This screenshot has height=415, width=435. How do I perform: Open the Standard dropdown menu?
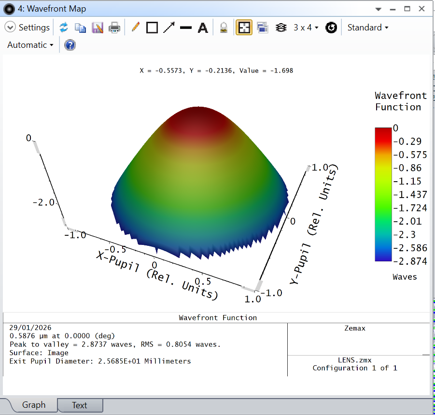click(367, 28)
